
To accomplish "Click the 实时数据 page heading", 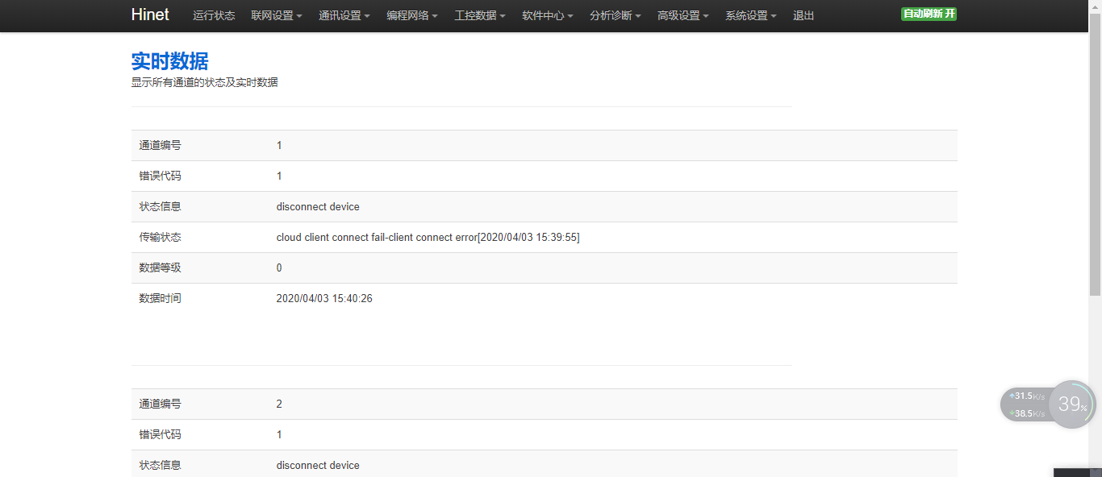I will [169, 61].
